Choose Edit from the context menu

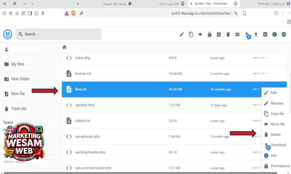coord(274,93)
